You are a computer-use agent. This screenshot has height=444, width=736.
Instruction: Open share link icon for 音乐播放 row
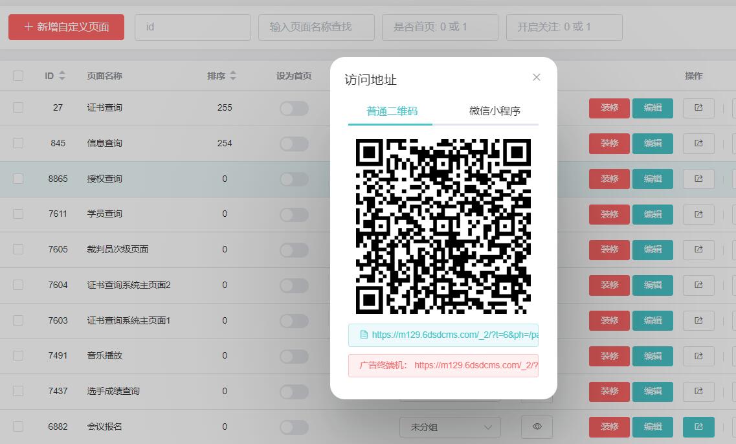pos(698,356)
